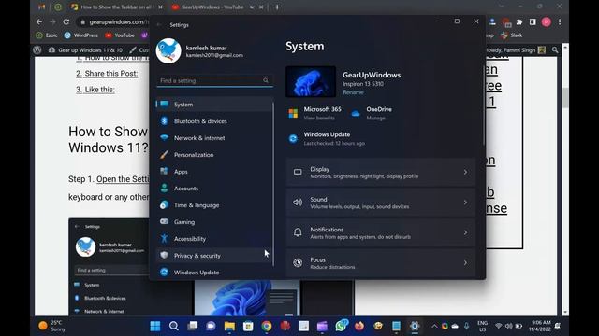Click the webpage vertical scrollbar
Image resolution: width=599 pixels, height=336 pixels.
(565, 97)
